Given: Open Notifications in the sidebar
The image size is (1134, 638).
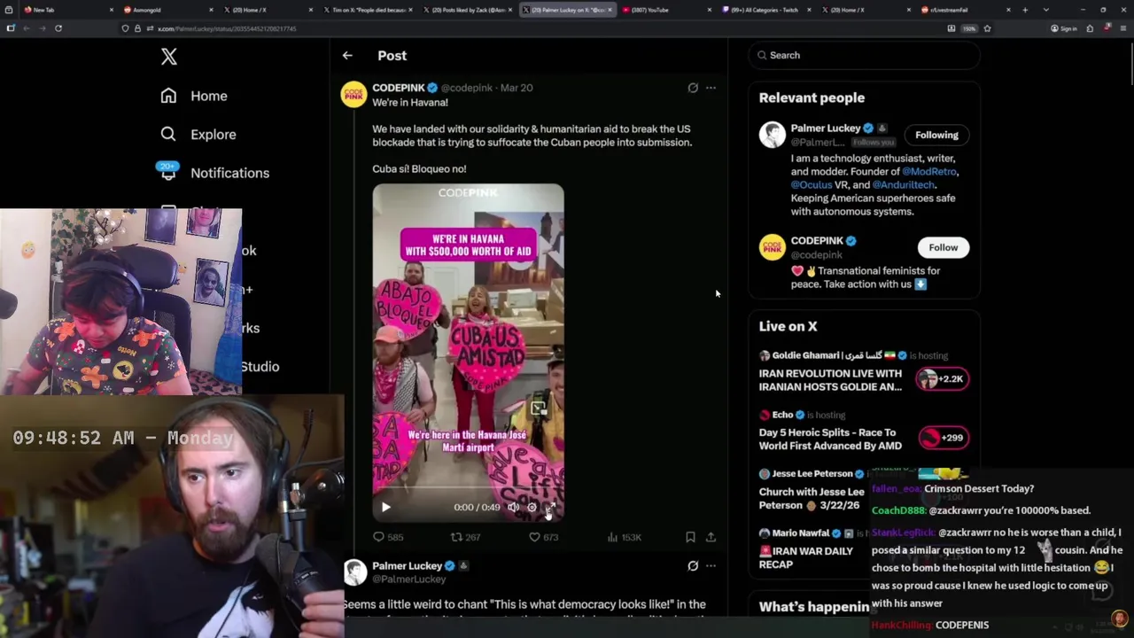Looking at the screenshot, I should (214, 173).
